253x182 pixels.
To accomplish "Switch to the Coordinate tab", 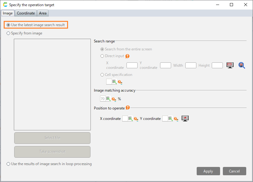I will coord(26,13).
